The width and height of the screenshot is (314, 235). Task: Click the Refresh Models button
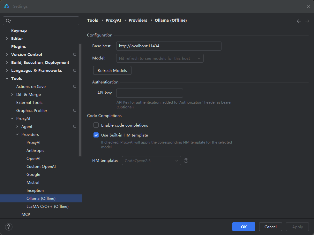[x=112, y=70]
